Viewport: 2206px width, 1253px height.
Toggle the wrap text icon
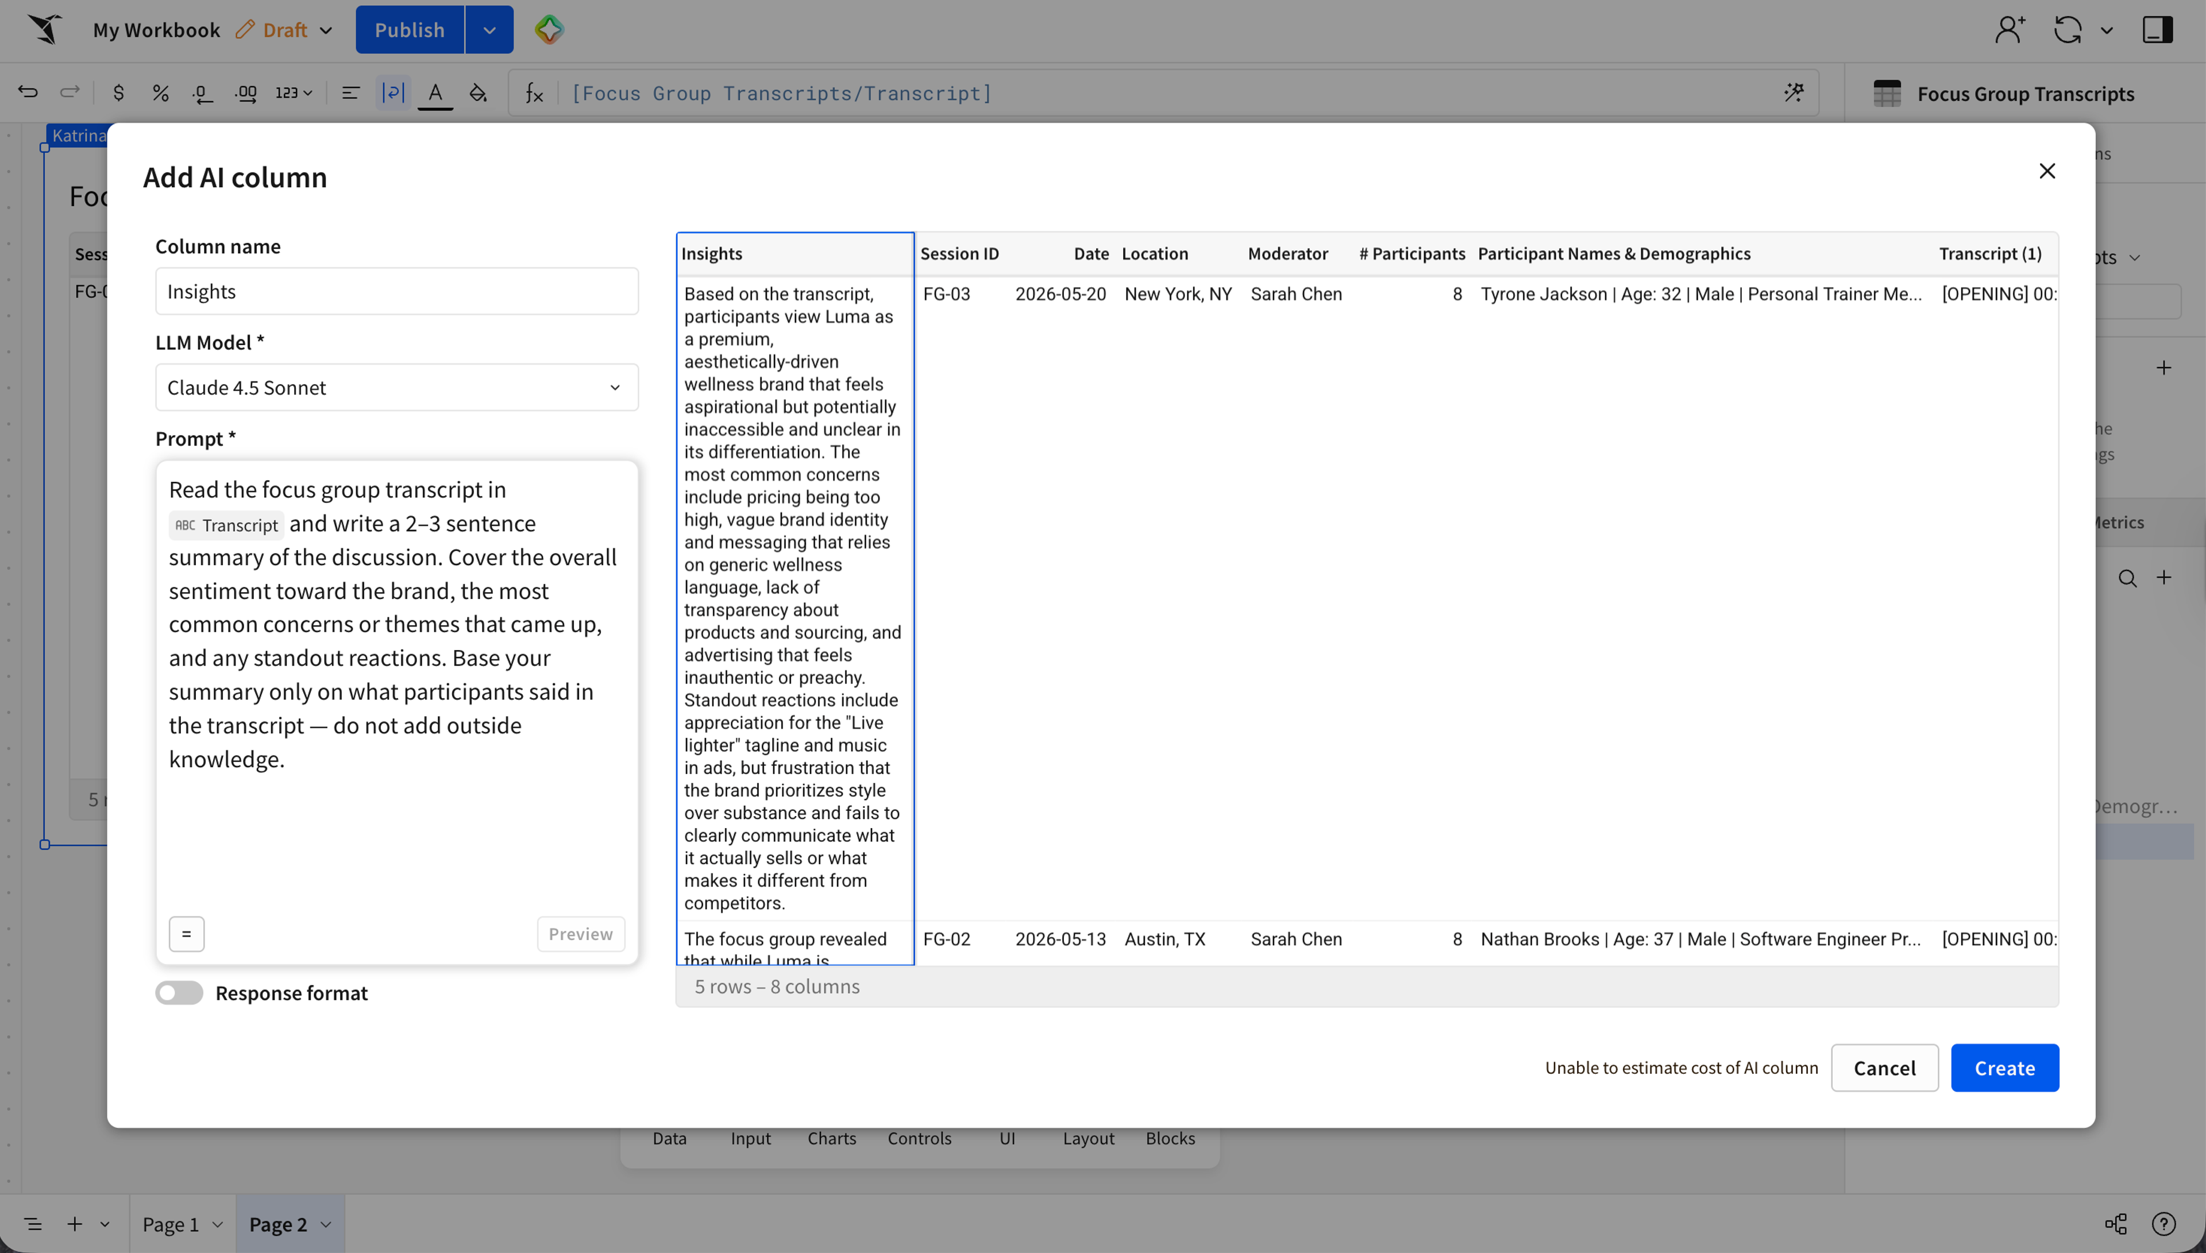pyautogui.click(x=392, y=92)
